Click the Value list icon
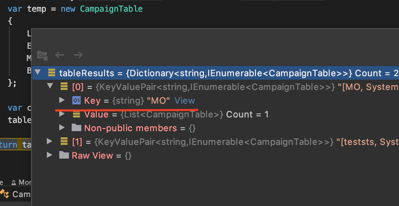The image size is (399, 206). (x=76, y=114)
